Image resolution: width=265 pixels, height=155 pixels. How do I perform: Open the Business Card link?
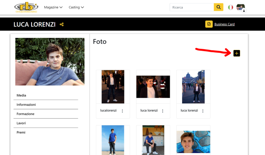225,24
